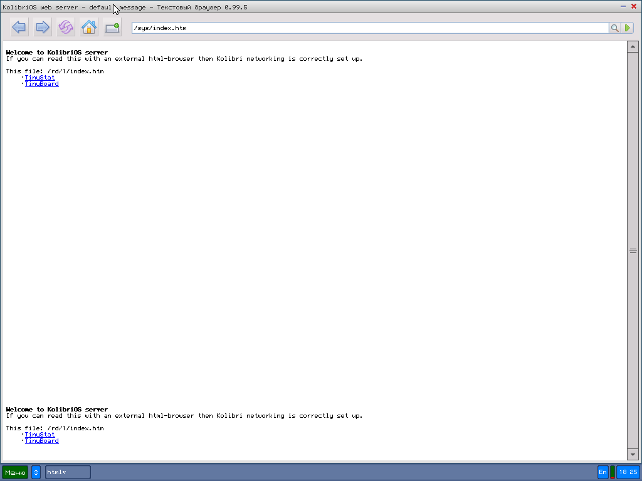Click the Forward arrow navigation button
Screen dimensions: 642x481
[x=42, y=28]
